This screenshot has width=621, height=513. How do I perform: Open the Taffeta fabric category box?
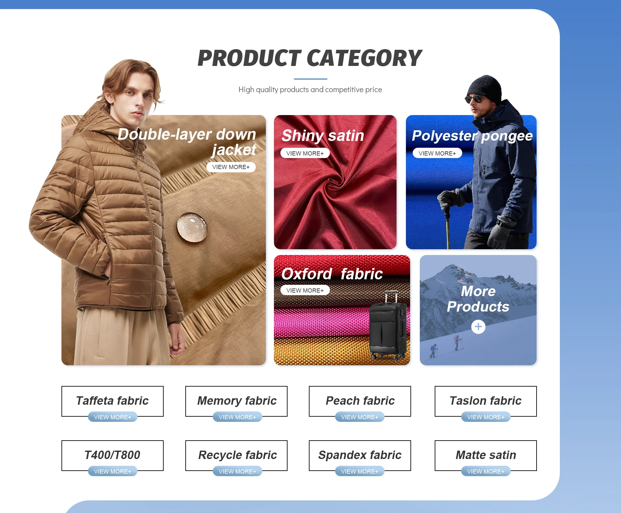[113, 401]
